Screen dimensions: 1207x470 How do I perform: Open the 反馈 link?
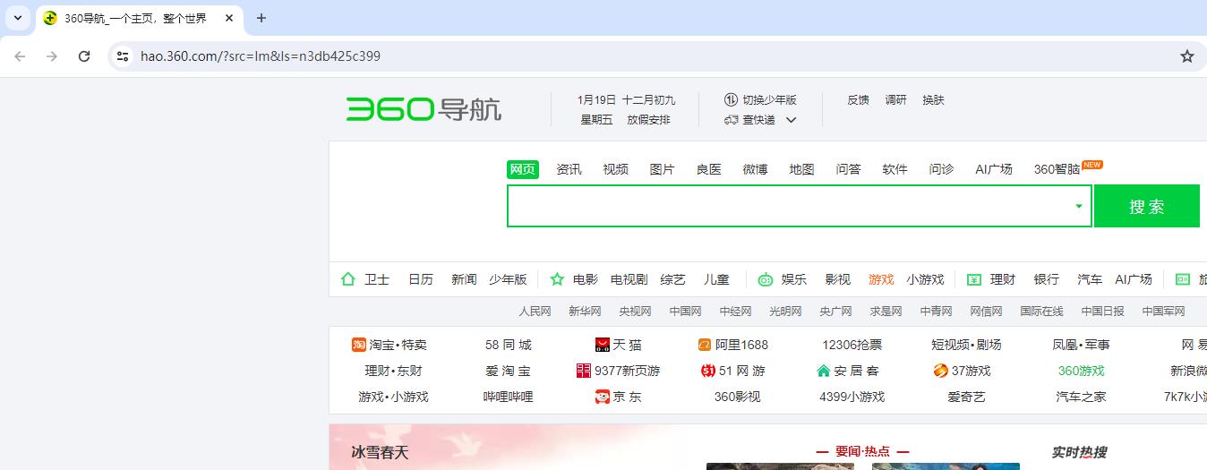click(858, 99)
